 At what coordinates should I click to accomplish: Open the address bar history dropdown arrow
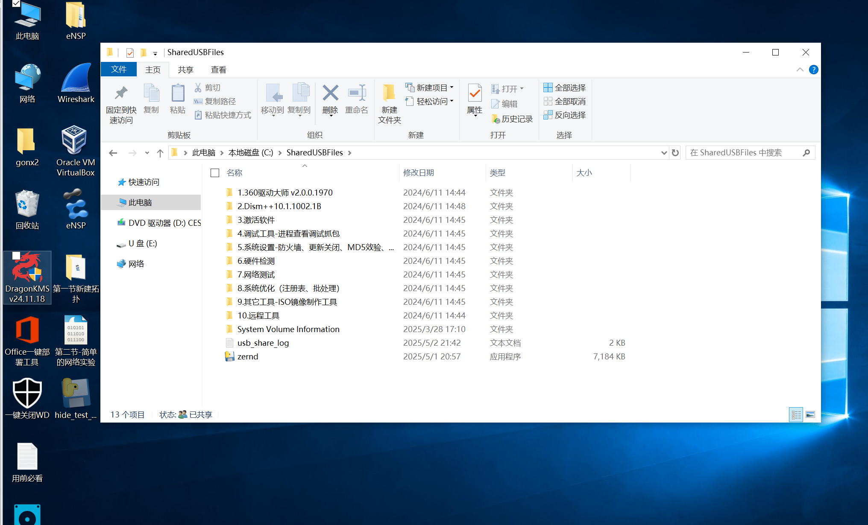click(x=664, y=153)
